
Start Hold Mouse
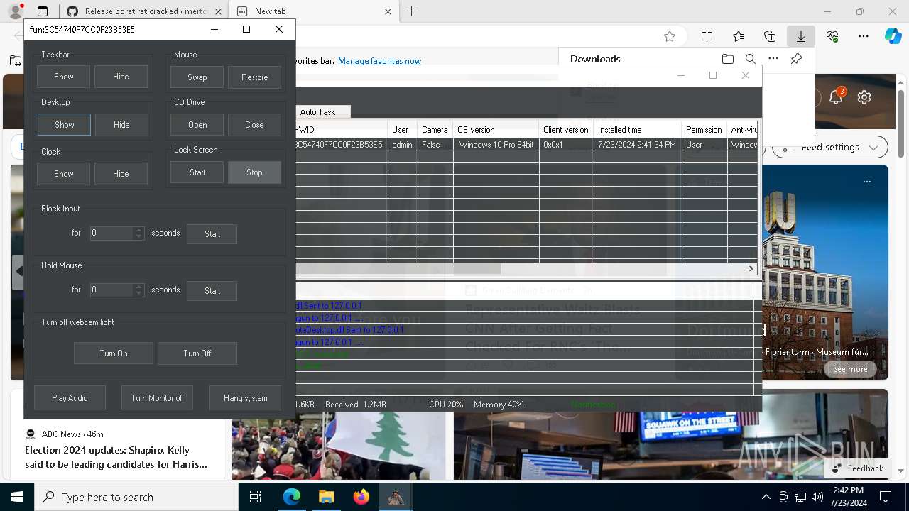click(212, 291)
